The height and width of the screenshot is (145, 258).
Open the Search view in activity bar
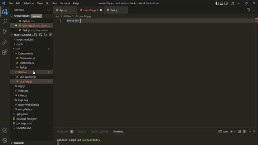[x=5, y=21]
